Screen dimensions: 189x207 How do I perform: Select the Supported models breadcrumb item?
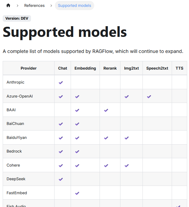(75, 5)
